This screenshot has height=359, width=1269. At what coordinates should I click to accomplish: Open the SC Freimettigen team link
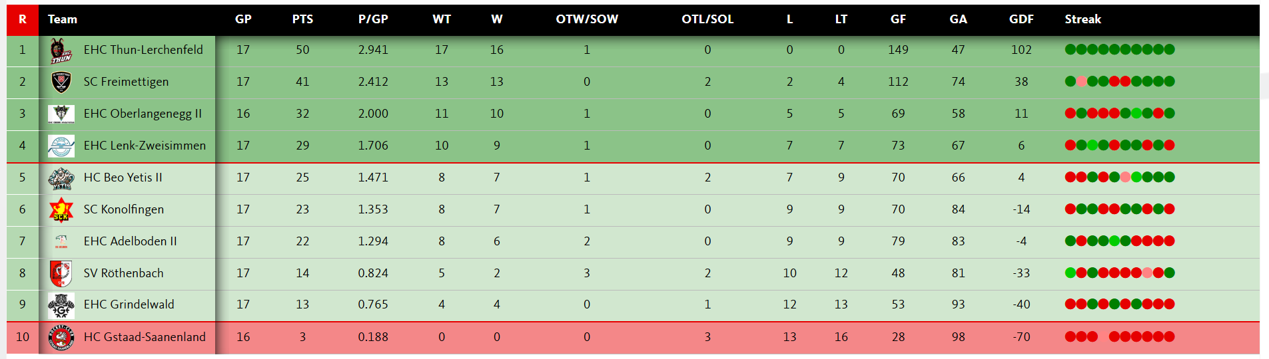pos(126,82)
